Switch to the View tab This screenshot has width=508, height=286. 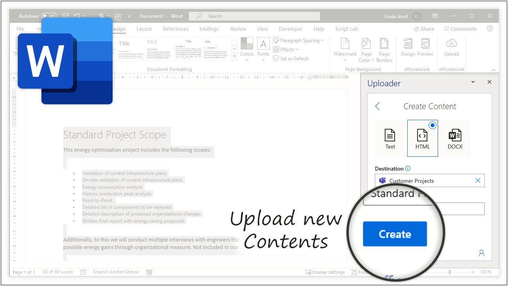click(x=262, y=29)
